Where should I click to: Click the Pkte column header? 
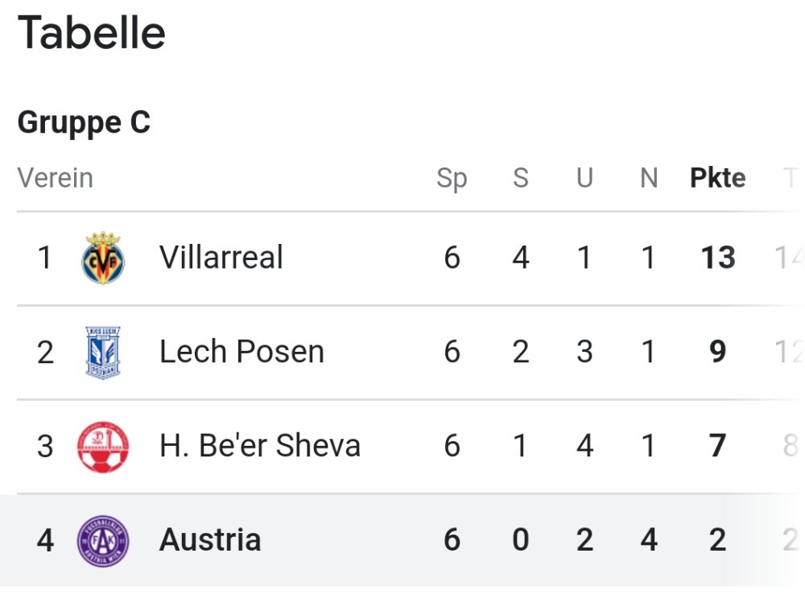717,178
